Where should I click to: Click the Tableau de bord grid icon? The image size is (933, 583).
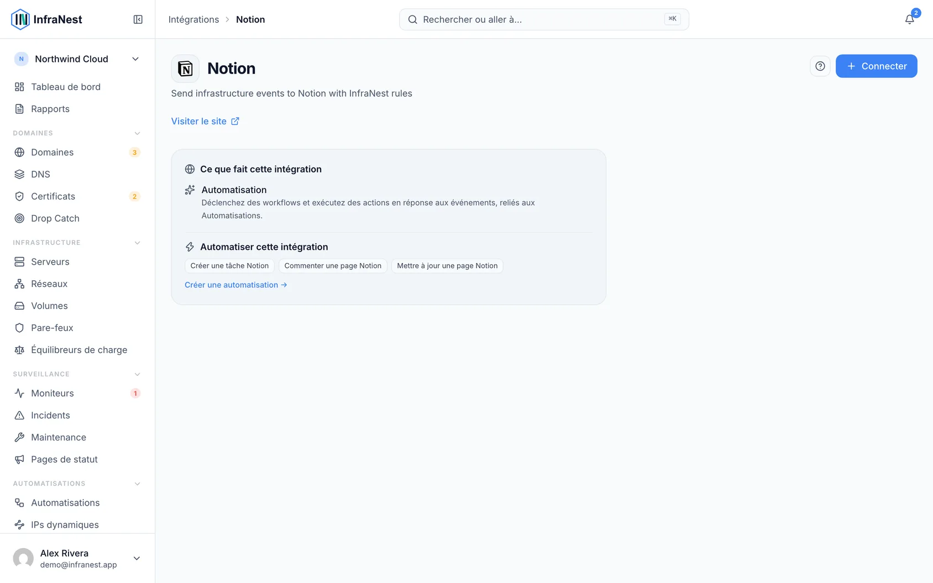19,87
